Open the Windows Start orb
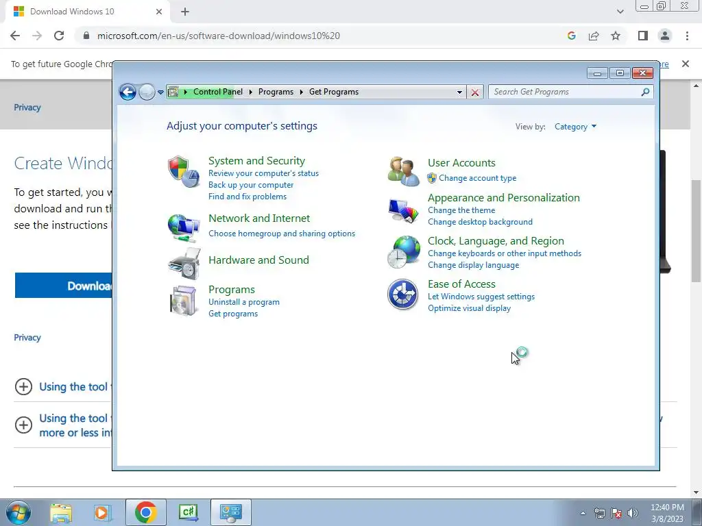This screenshot has width=702, height=526. (x=19, y=512)
